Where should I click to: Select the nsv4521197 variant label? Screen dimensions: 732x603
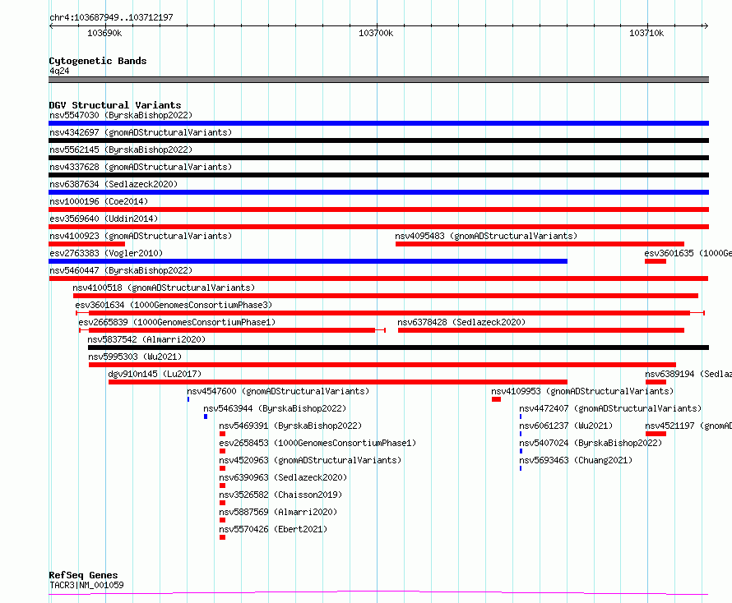tap(688, 426)
